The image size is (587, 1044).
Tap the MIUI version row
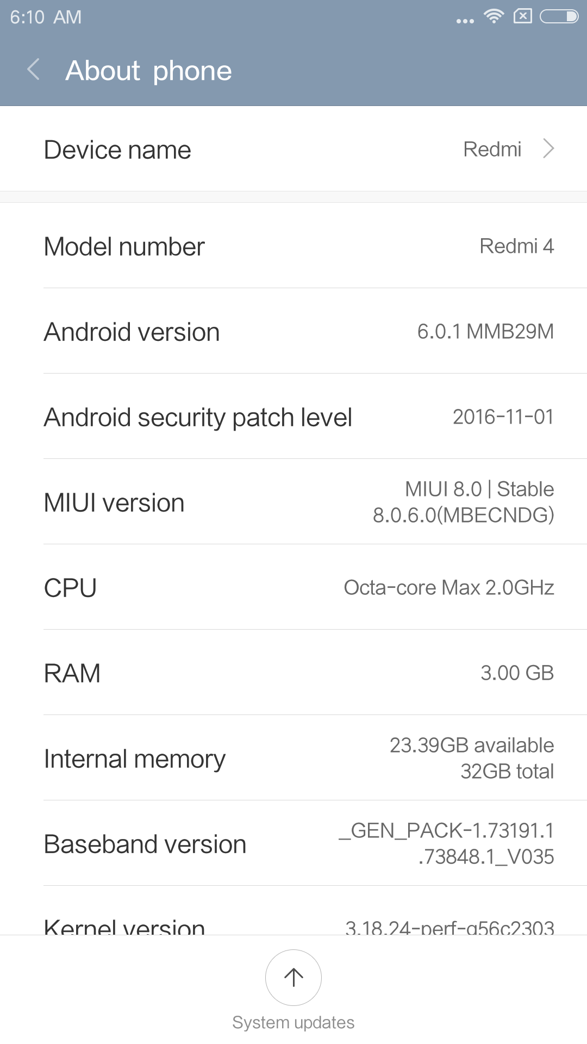tap(293, 502)
